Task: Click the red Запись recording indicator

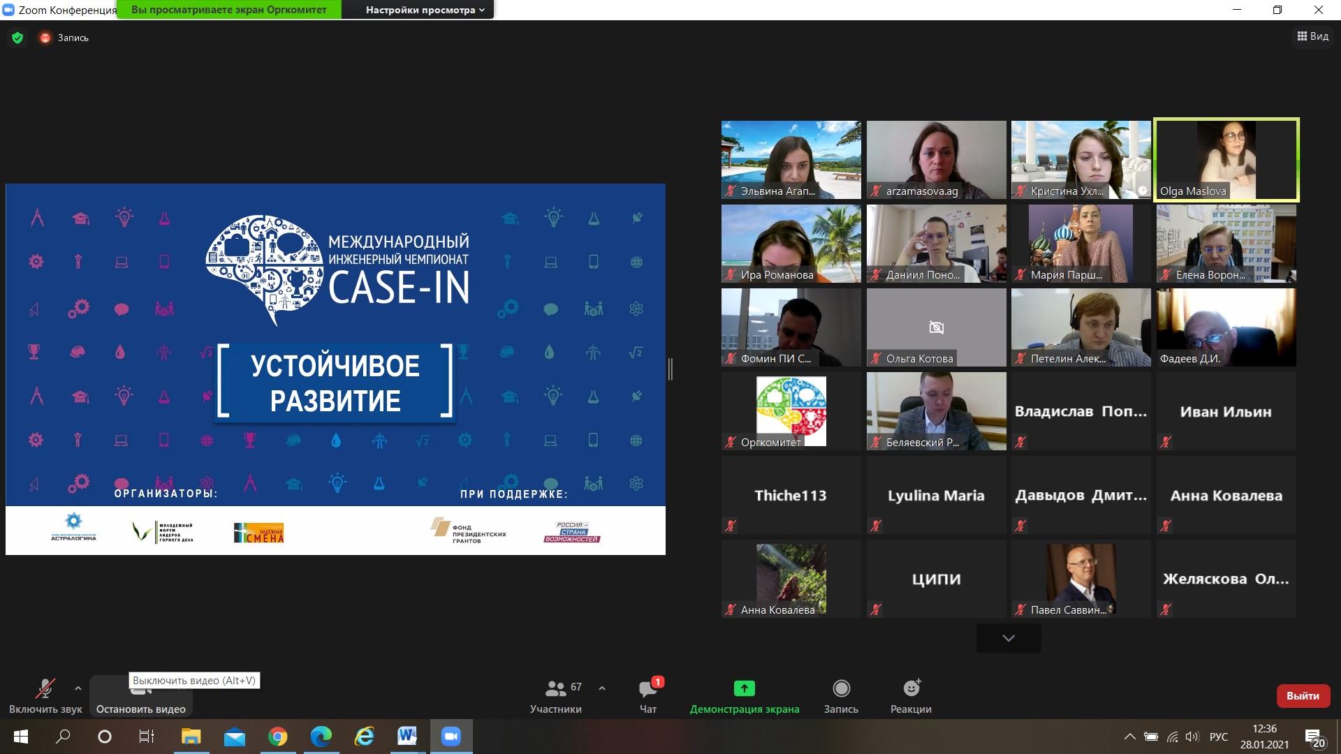Action: [x=64, y=38]
